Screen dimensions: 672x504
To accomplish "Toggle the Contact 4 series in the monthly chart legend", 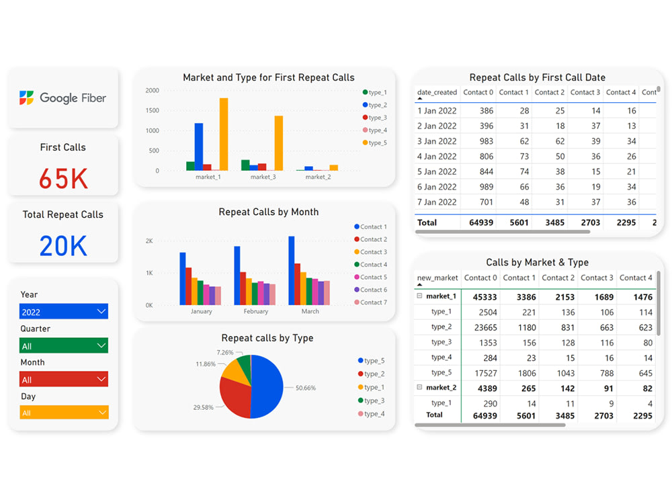I will click(x=357, y=265).
